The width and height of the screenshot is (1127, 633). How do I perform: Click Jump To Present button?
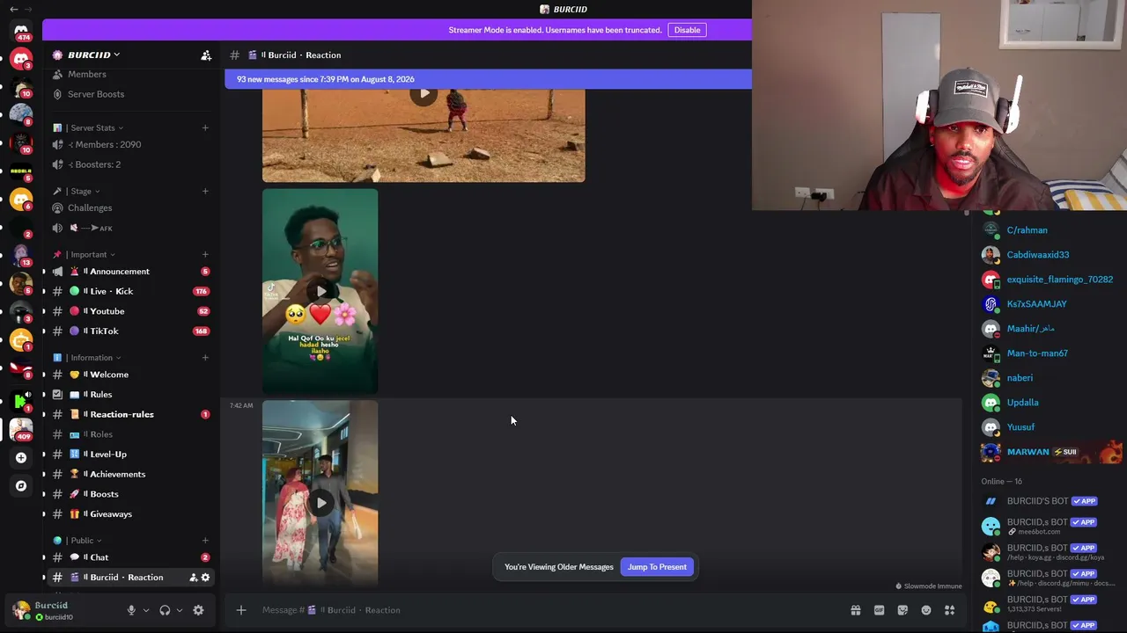coord(657,567)
